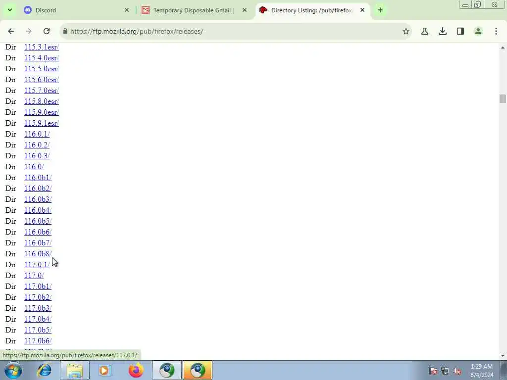Open the 116.0b2/ directory link
Screen dimensions: 507x380
point(38,189)
